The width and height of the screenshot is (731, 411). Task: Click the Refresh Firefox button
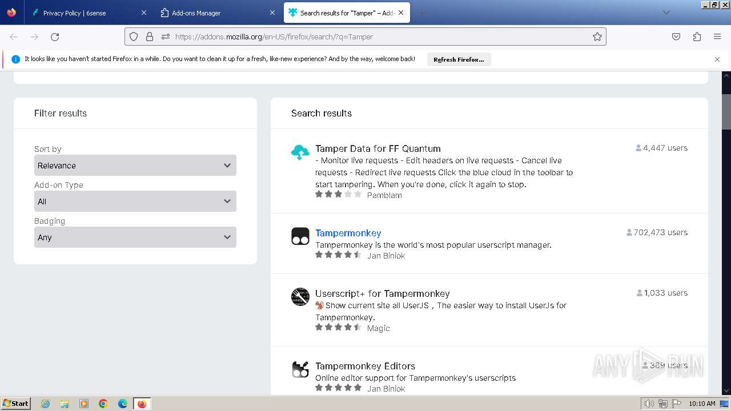click(459, 59)
